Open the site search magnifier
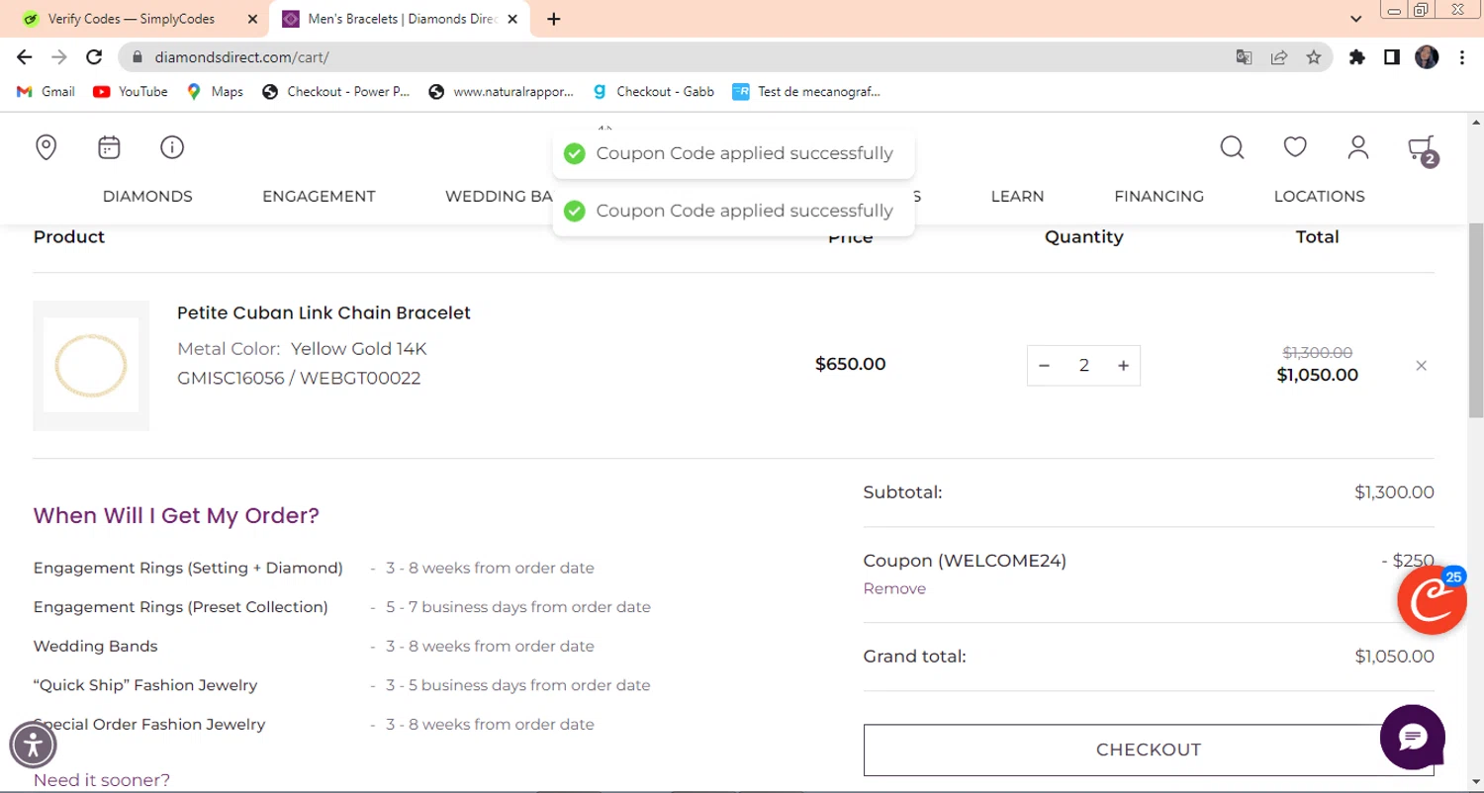The image size is (1484, 793). [x=1232, y=148]
